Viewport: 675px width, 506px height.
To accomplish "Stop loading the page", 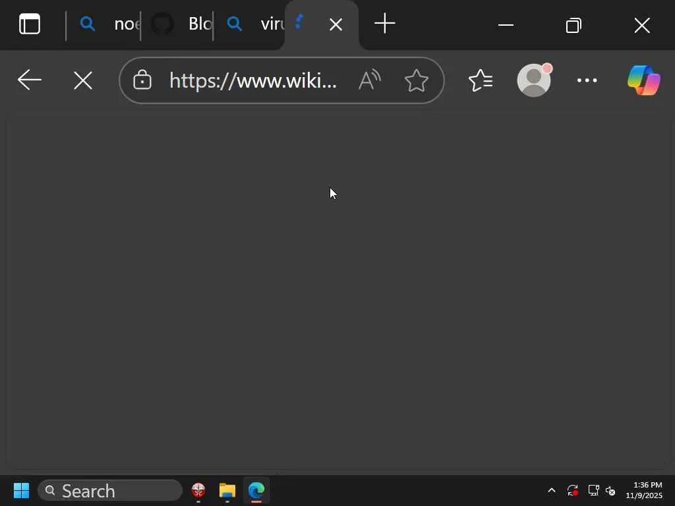I will (82, 80).
